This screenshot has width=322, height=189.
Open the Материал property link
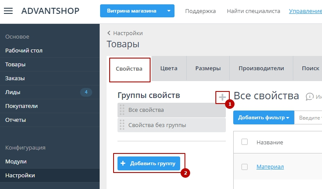coord(270,166)
